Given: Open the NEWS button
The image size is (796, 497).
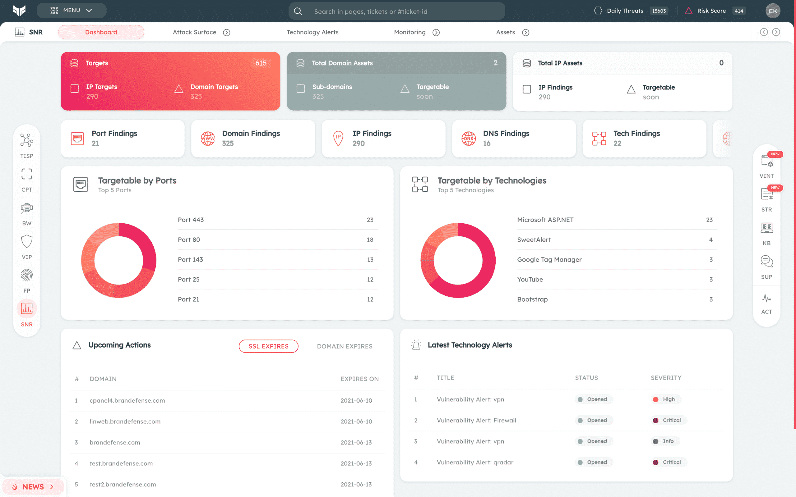Looking at the screenshot, I should 33,487.
